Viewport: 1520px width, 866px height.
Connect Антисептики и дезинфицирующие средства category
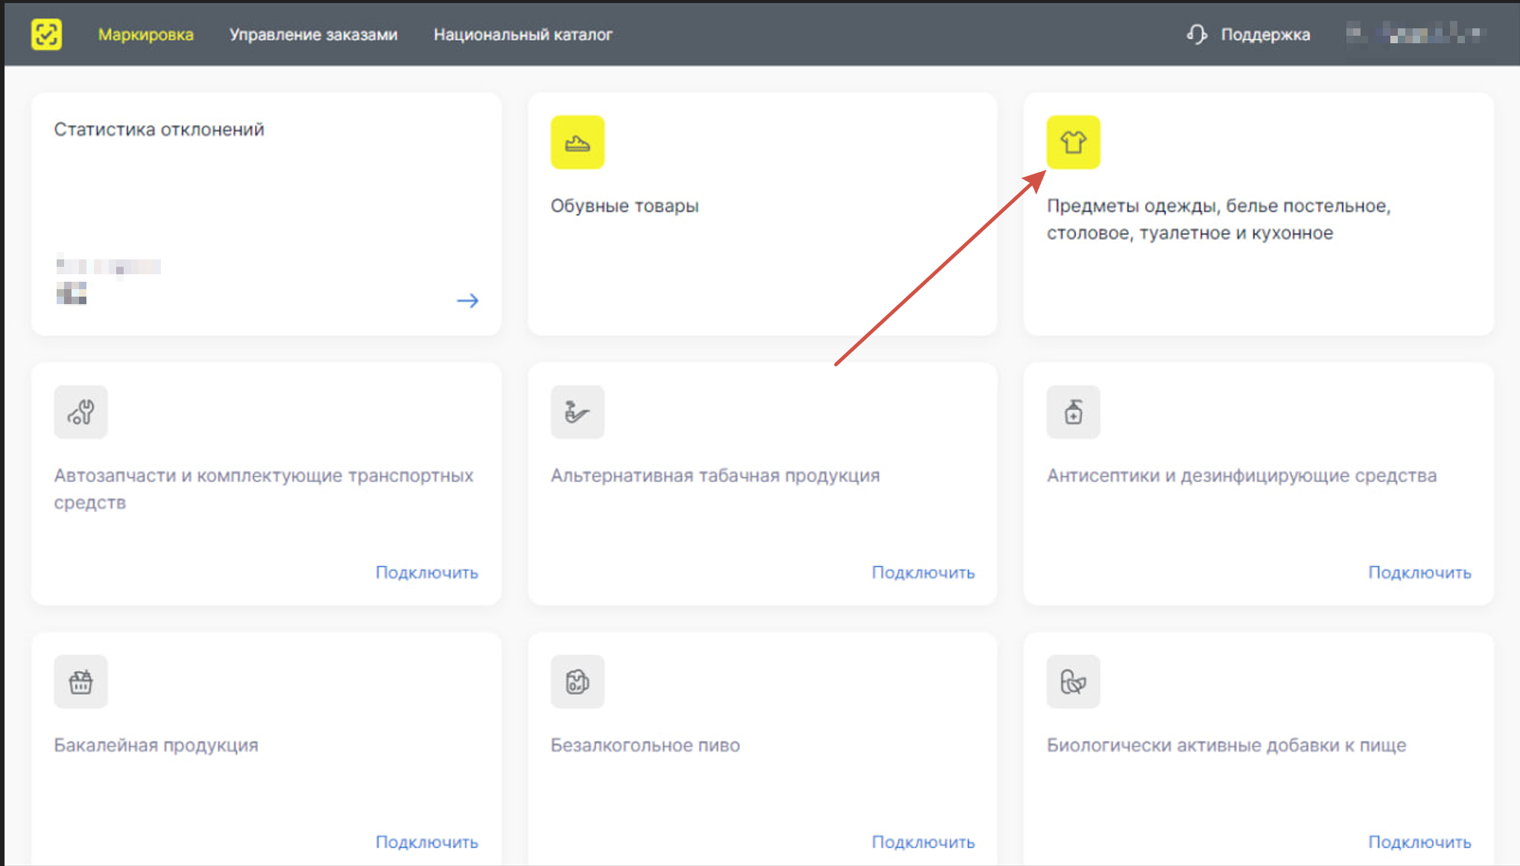coord(1419,572)
